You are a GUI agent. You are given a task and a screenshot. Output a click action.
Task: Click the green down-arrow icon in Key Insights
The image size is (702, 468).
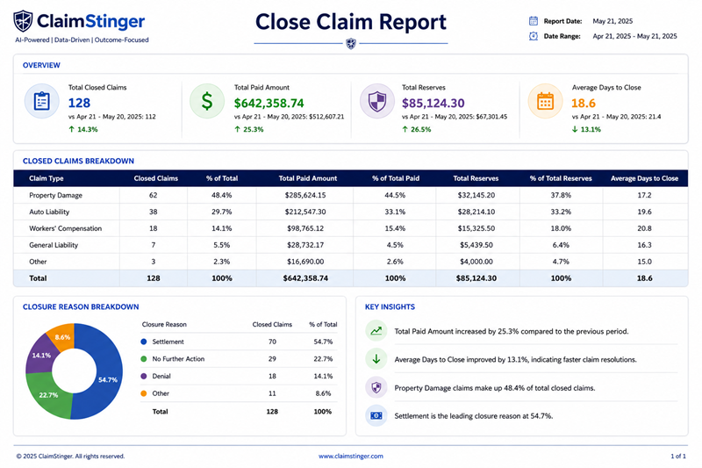pos(376,359)
